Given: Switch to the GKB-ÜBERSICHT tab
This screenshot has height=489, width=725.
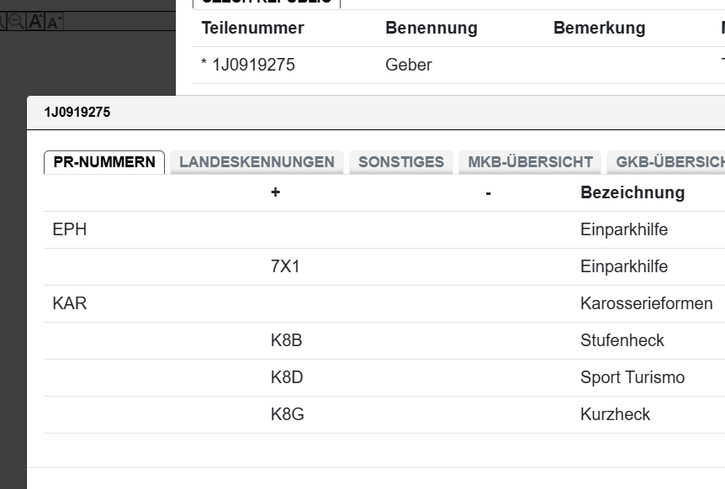Looking at the screenshot, I should click(669, 162).
